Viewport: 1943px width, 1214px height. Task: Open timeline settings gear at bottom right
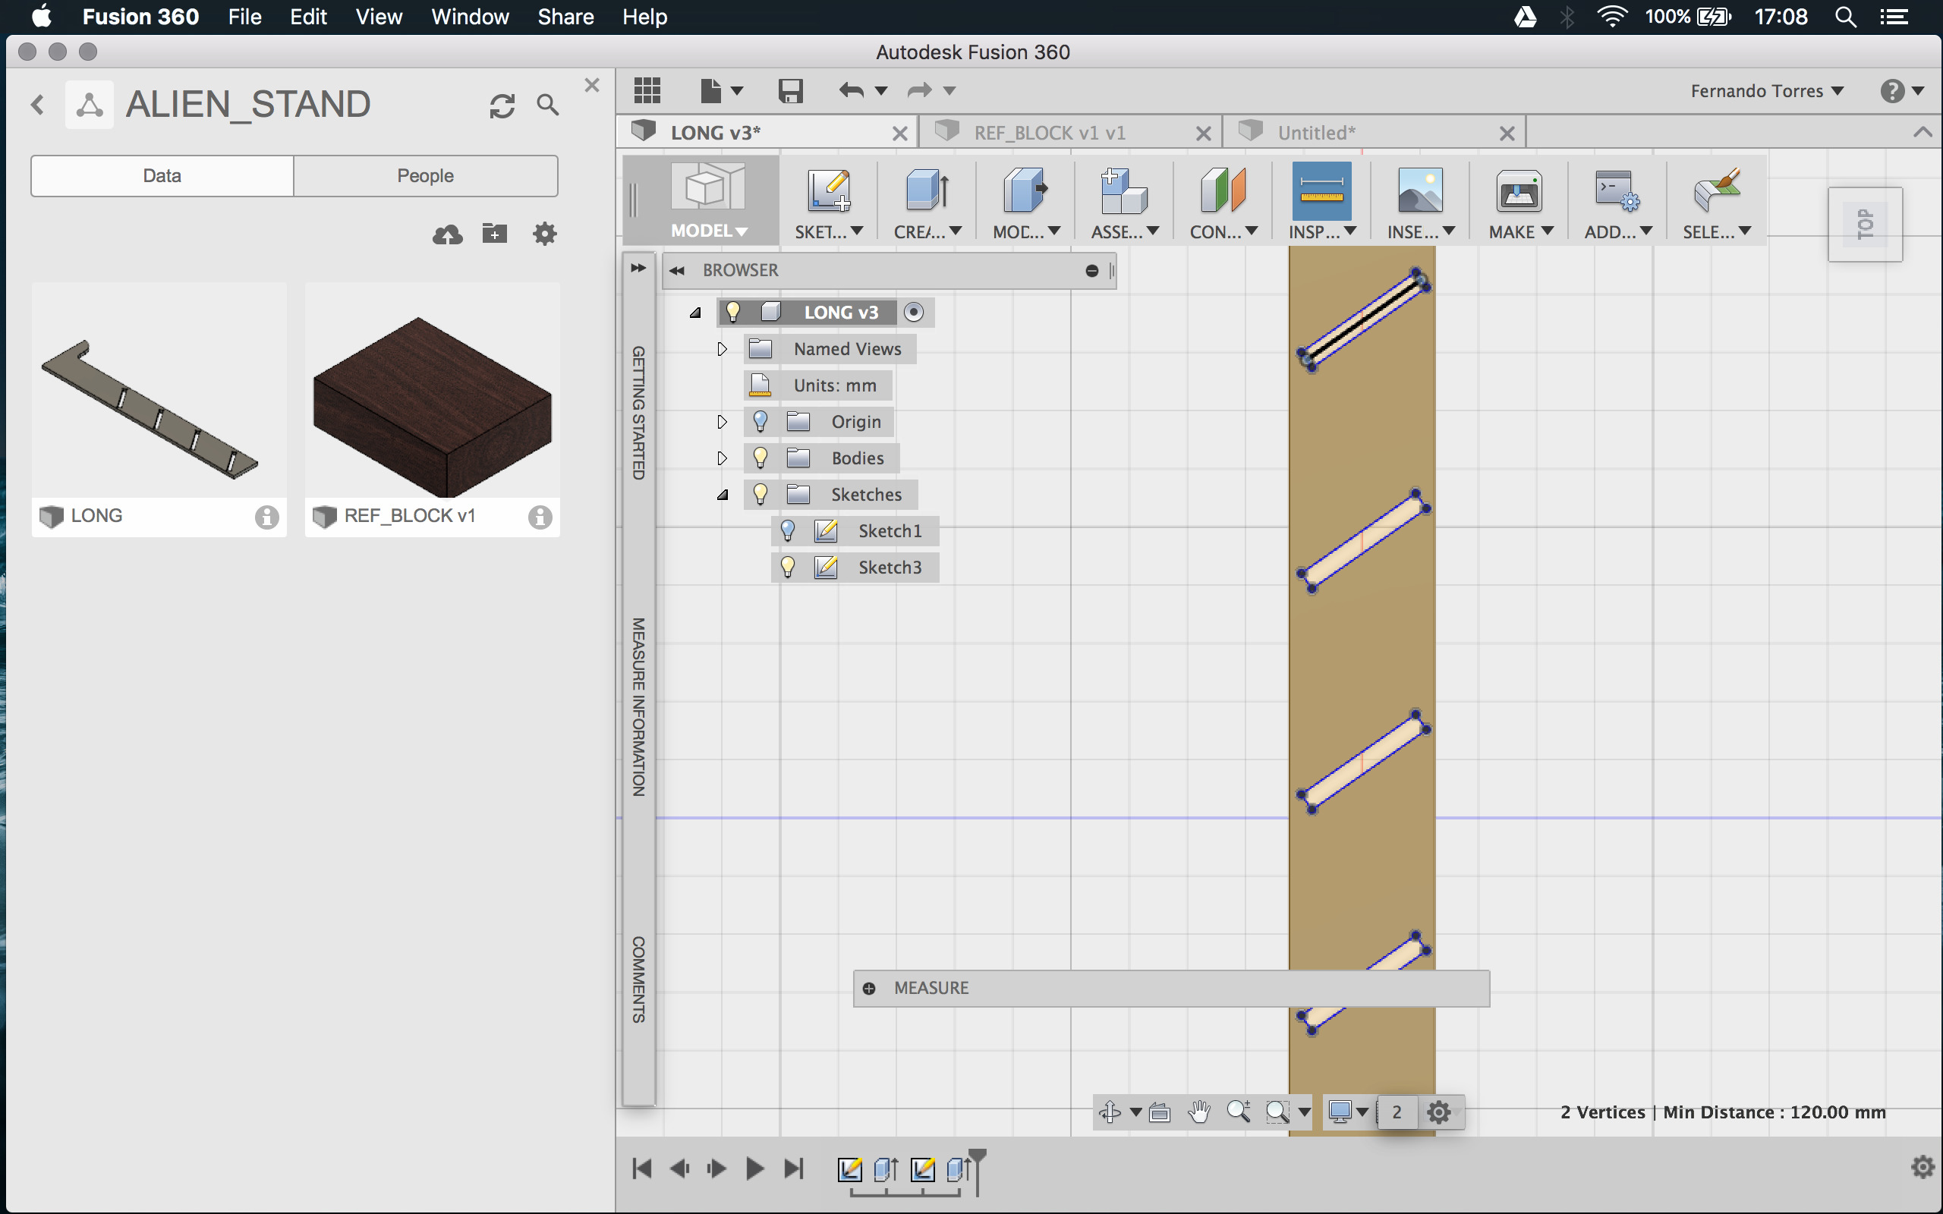point(1923,1167)
